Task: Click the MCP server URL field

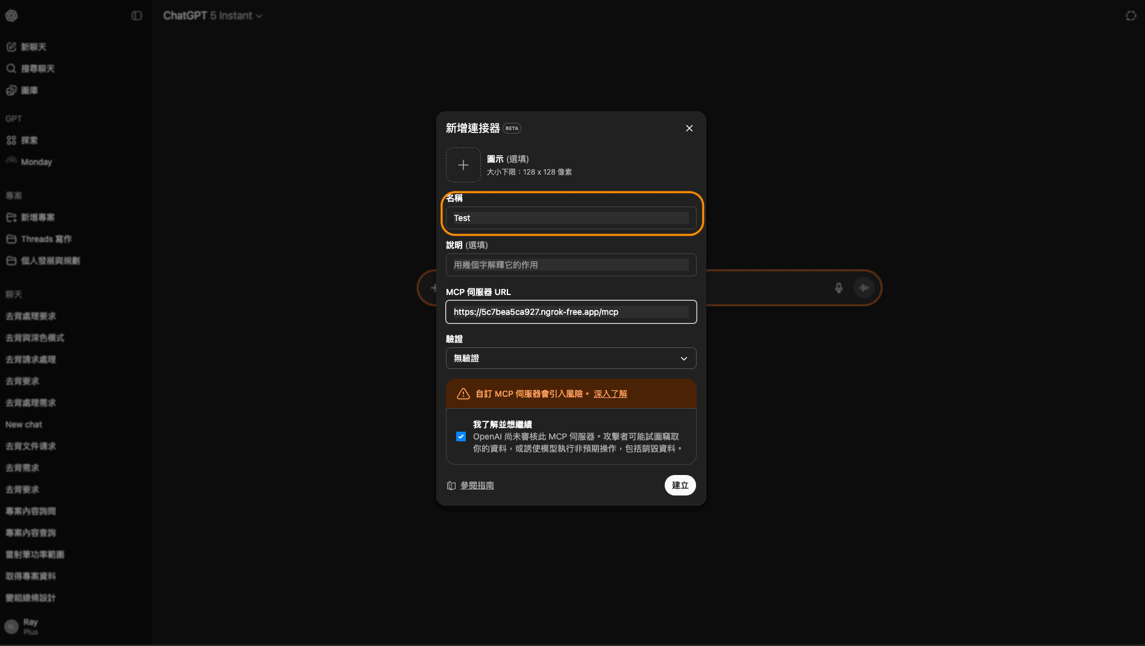Action: point(570,312)
